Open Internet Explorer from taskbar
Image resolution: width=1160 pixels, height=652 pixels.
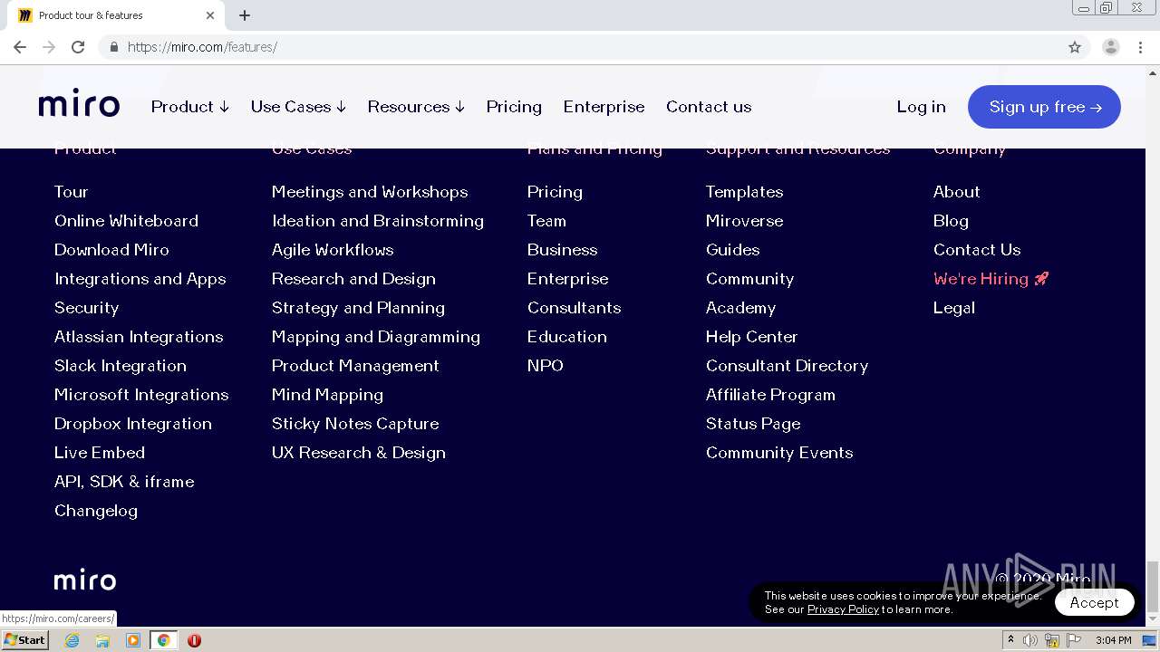coord(72,640)
